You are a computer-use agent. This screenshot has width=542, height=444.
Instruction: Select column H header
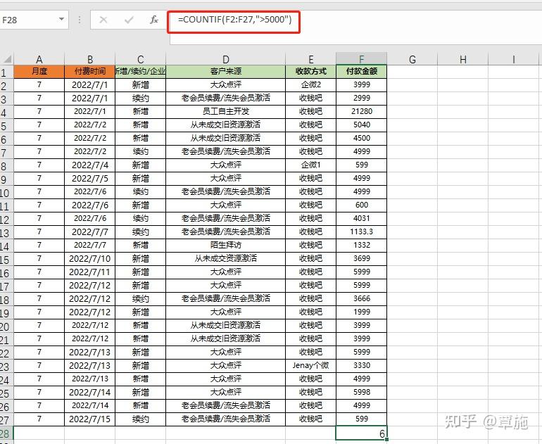[463, 59]
